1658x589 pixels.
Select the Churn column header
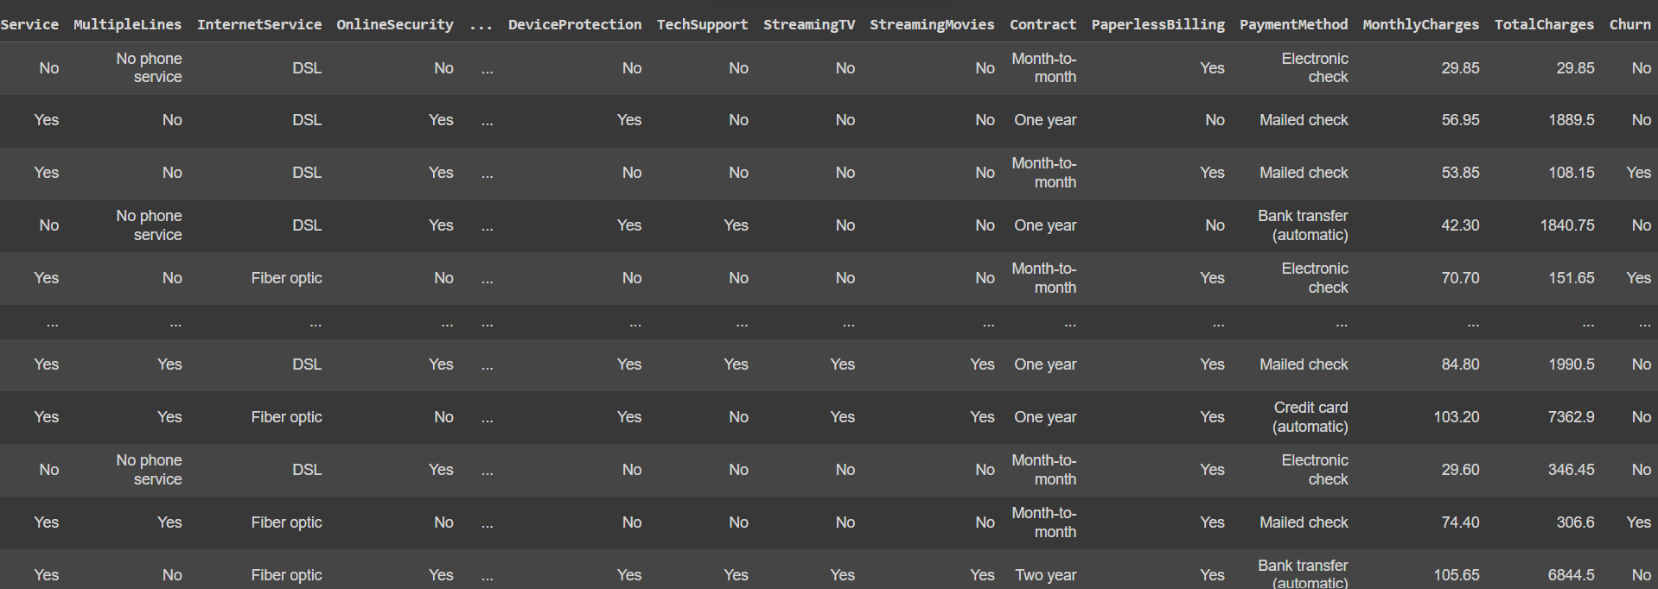[1629, 24]
